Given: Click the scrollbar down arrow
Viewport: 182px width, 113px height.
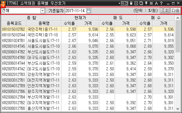Looking at the screenshot, I should (178, 109).
